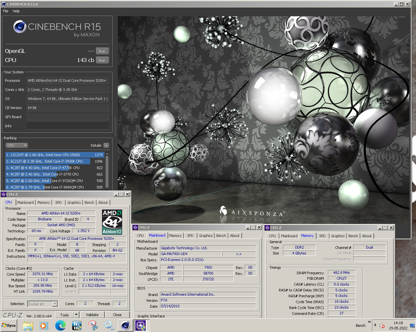
Task: Click the Cinebench R15 title bar icon
Action: (4, 4)
